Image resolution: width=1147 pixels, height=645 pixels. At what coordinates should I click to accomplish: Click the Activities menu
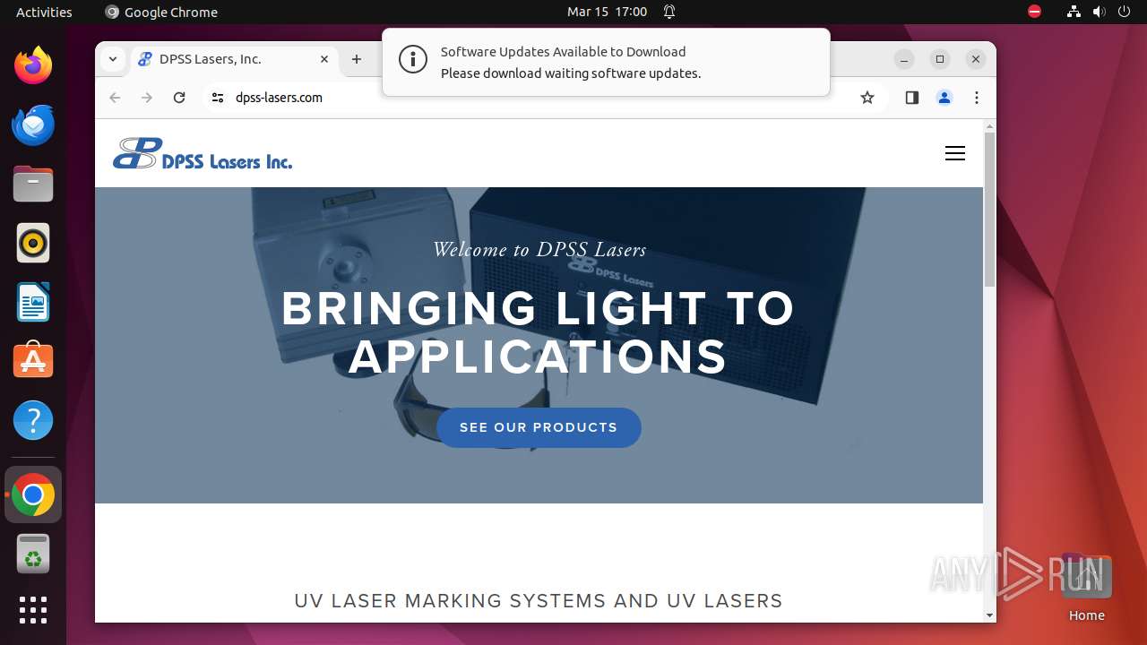pos(44,12)
